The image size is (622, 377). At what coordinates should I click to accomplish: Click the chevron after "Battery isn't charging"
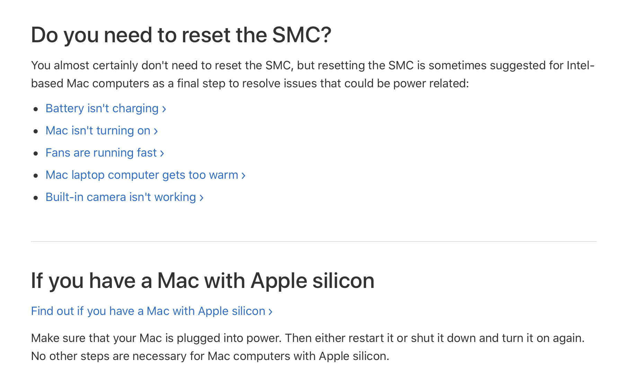pyautogui.click(x=164, y=109)
